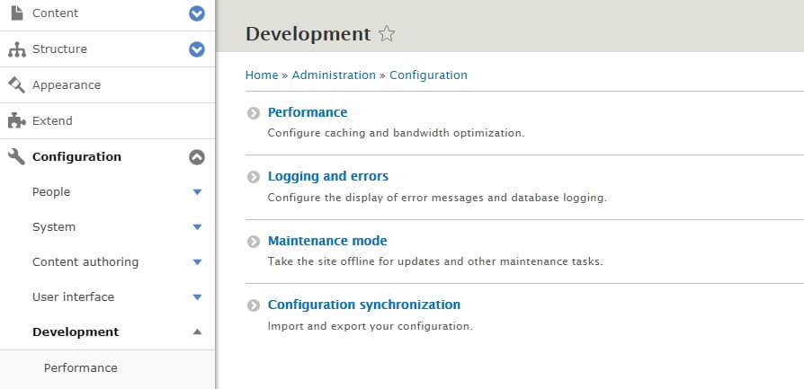Expand the People submenu arrow
Screen dimensions: 804x389
(x=197, y=192)
